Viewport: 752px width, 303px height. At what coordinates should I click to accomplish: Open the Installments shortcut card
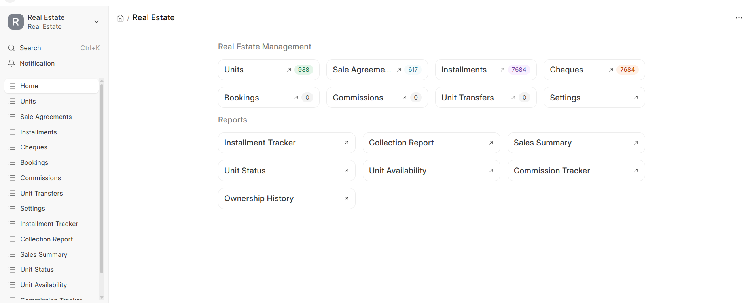pos(486,70)
